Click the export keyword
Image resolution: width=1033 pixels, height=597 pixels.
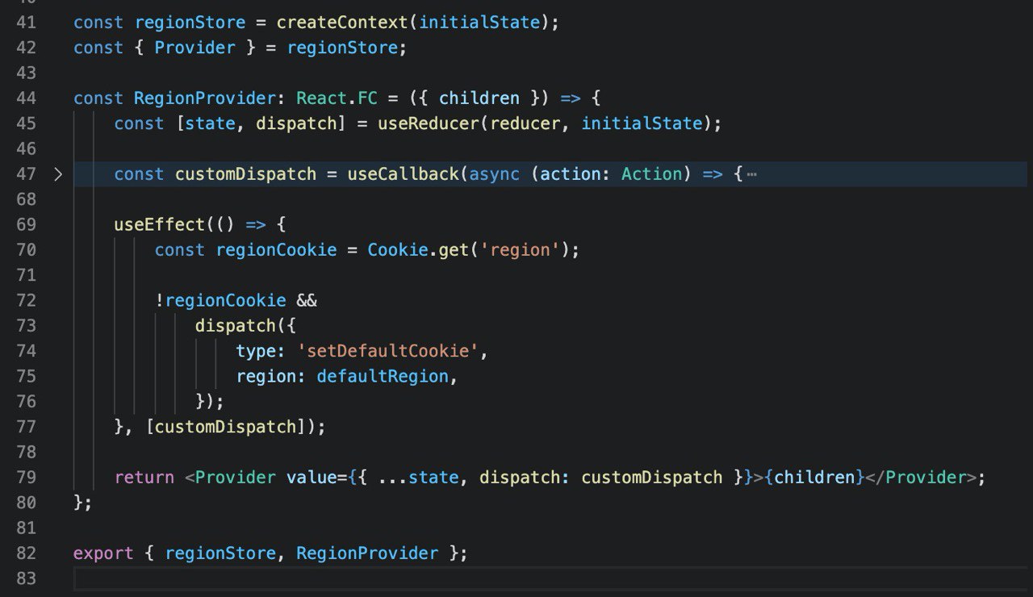click(x=103, y=553)
